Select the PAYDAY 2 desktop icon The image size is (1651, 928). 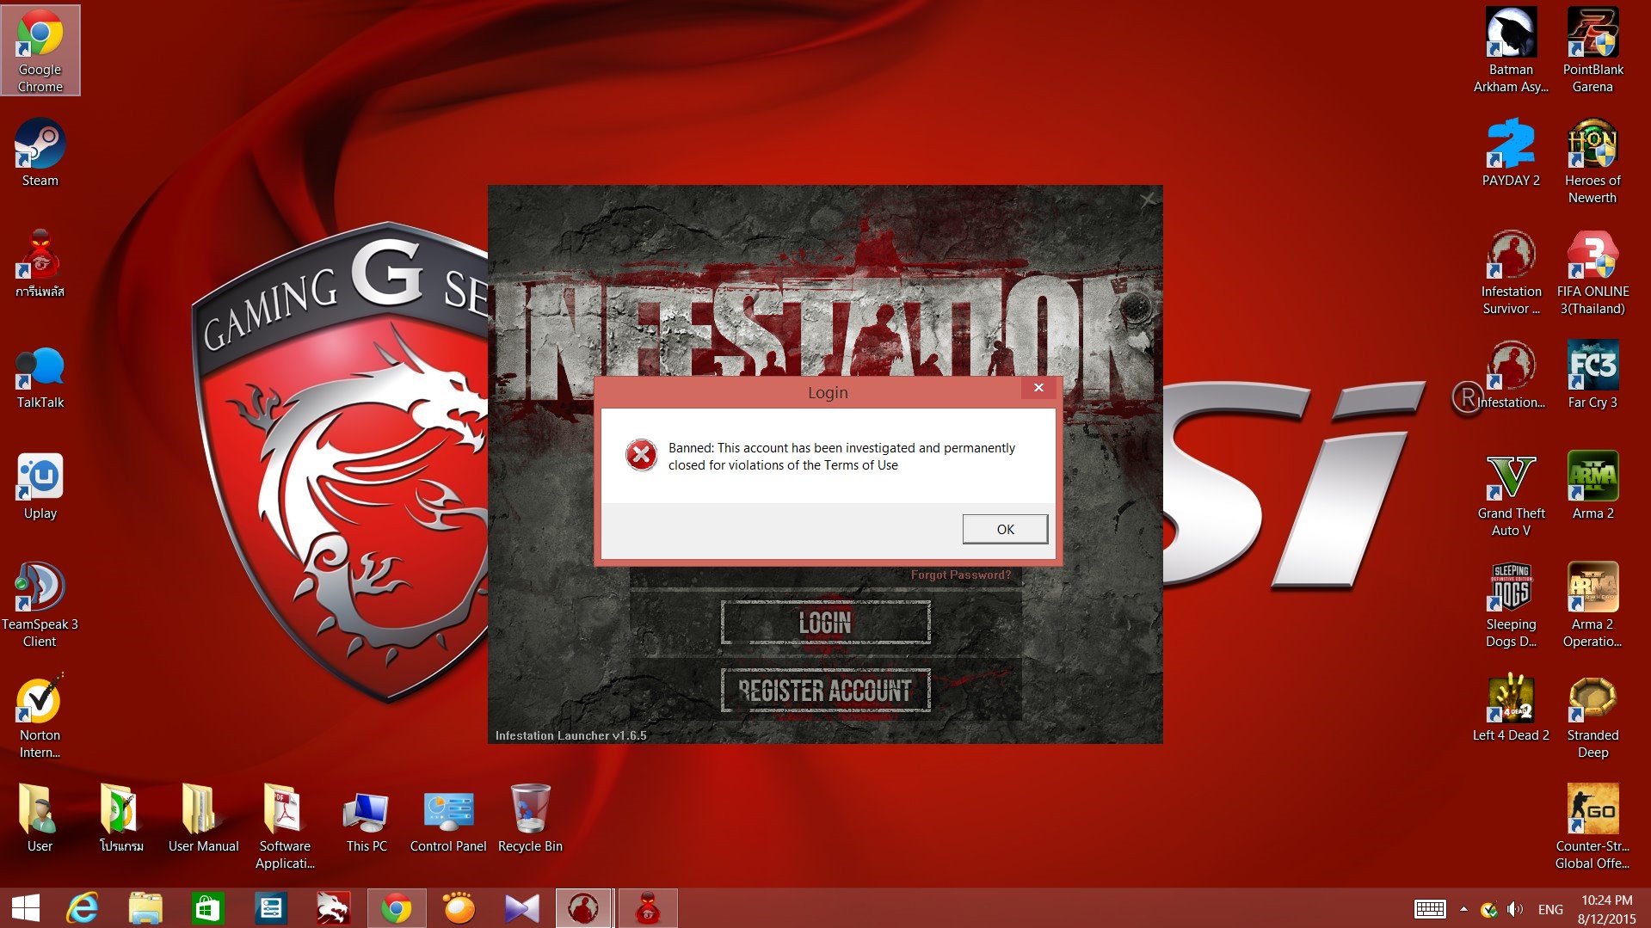click(1511, 154)
